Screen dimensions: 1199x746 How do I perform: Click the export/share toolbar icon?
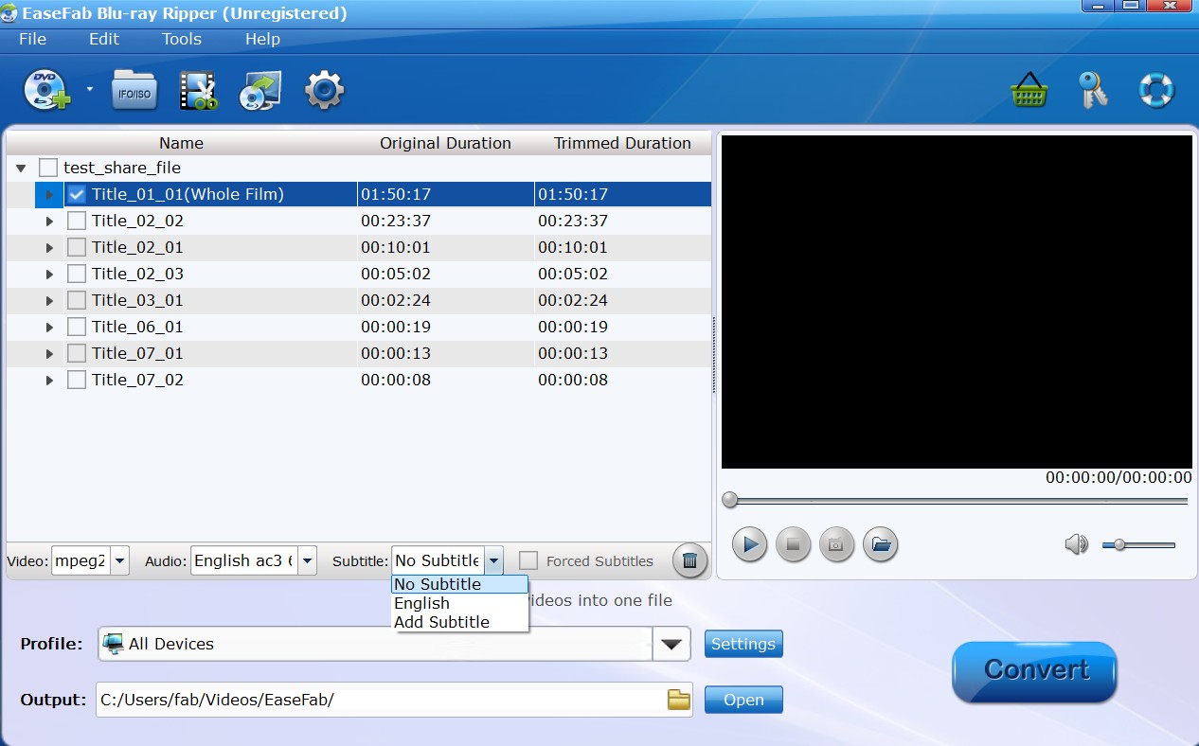click(x=260, y=88)
